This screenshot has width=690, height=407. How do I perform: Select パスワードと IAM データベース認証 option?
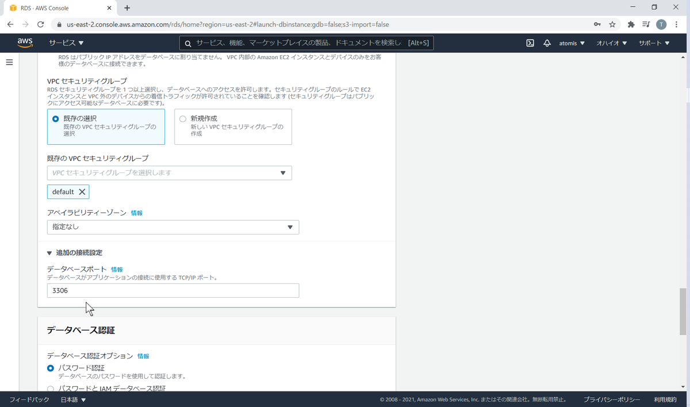click(51, 389)
